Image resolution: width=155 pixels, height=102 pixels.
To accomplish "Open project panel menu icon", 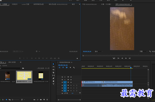I will (6, 62).
